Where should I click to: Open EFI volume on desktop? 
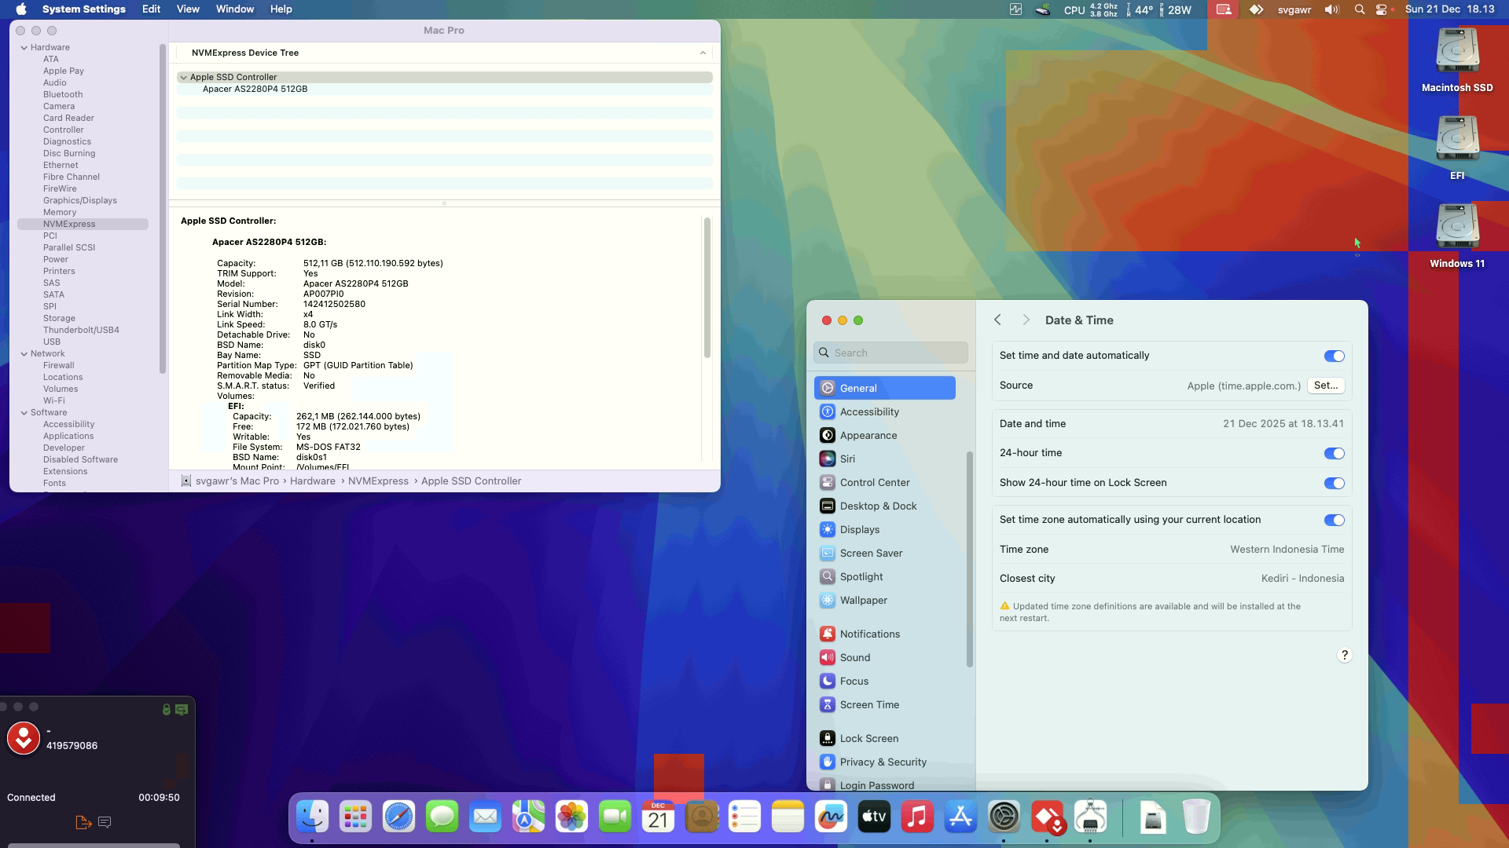pos(1457,148)
